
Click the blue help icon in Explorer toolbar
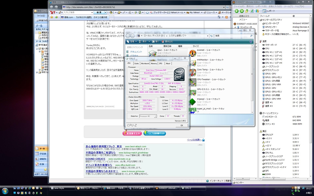tap(251, 42)
